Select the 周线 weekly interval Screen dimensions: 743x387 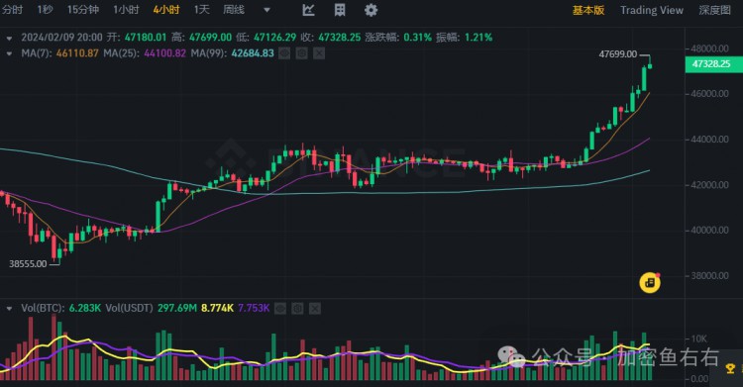234,10
